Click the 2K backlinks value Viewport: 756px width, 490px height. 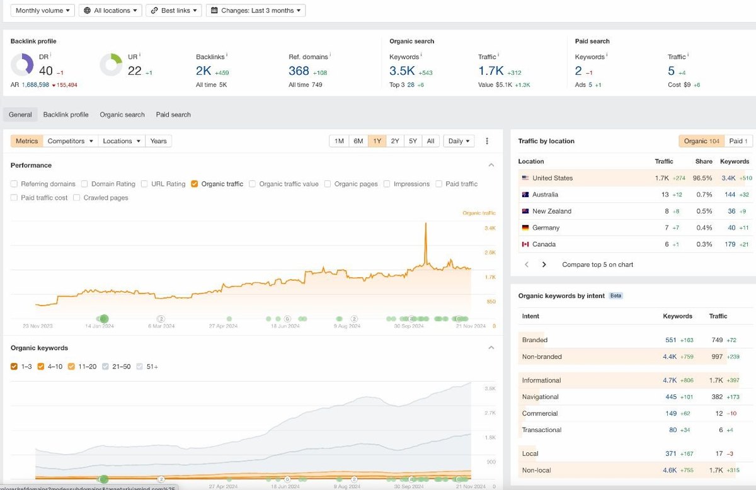tap(203, 71)
